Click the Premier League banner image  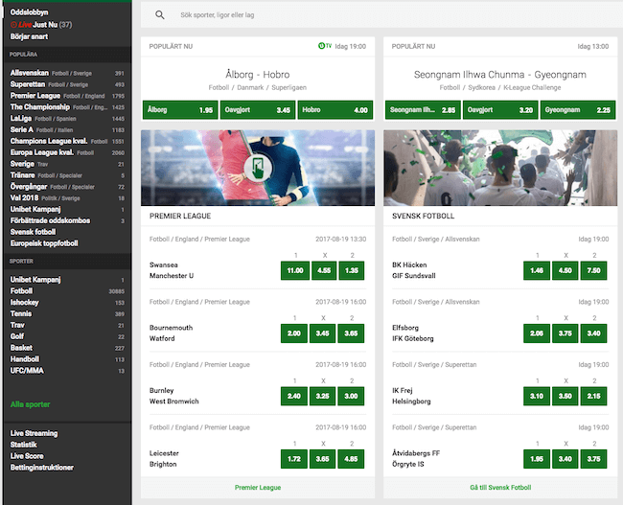pyautogui.click(x=258, y=168)
